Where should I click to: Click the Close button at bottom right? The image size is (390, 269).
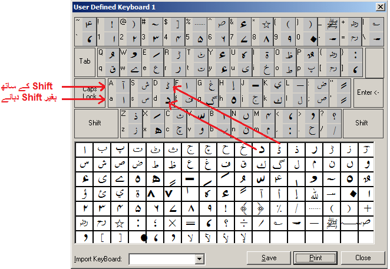tap(363, 258)
